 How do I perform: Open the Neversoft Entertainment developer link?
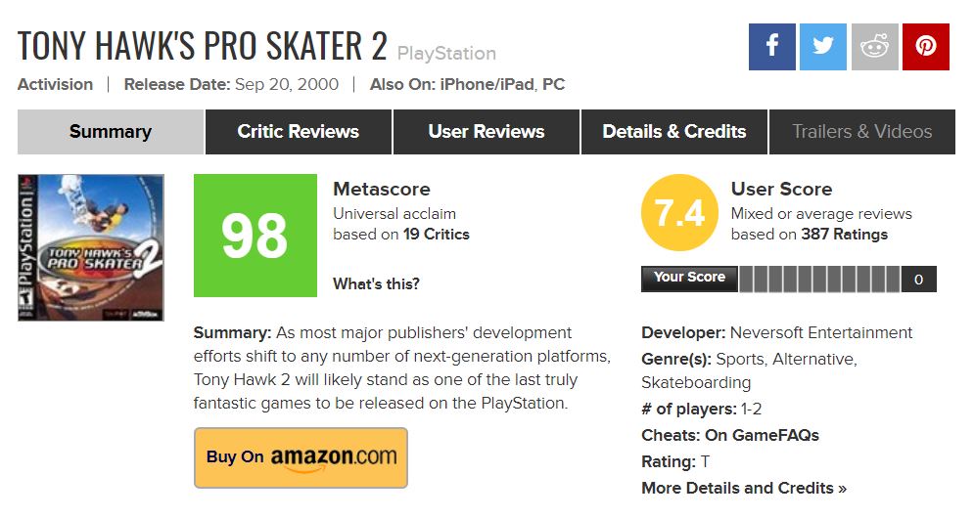(x=821, y=332)
